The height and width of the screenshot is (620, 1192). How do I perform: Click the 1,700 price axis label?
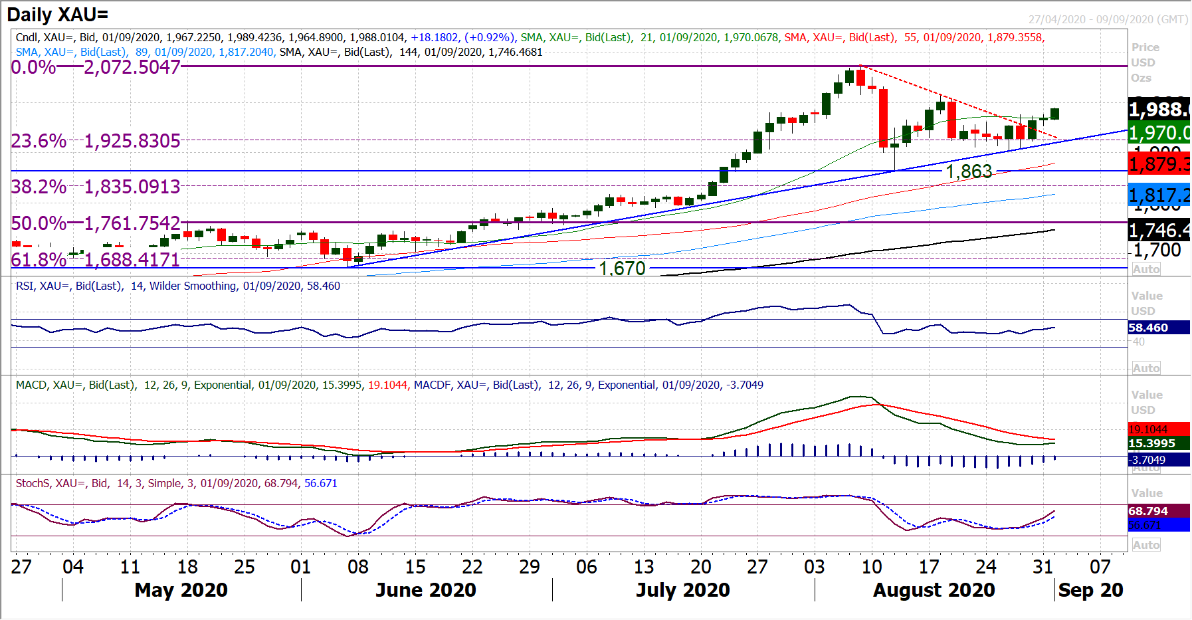[x=1157, y=251]
